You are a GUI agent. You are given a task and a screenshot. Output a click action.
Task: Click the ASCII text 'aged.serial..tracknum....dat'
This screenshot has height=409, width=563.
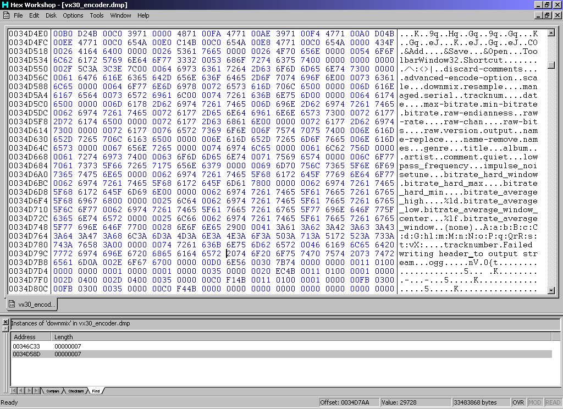pos(468,95)
